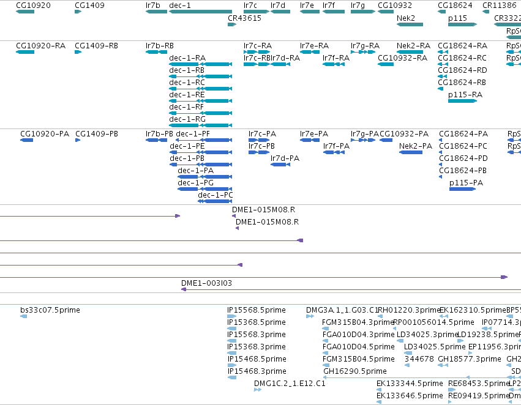Select EST RE68453.5prime label
The image size is (521, 405).
point(479,384)
